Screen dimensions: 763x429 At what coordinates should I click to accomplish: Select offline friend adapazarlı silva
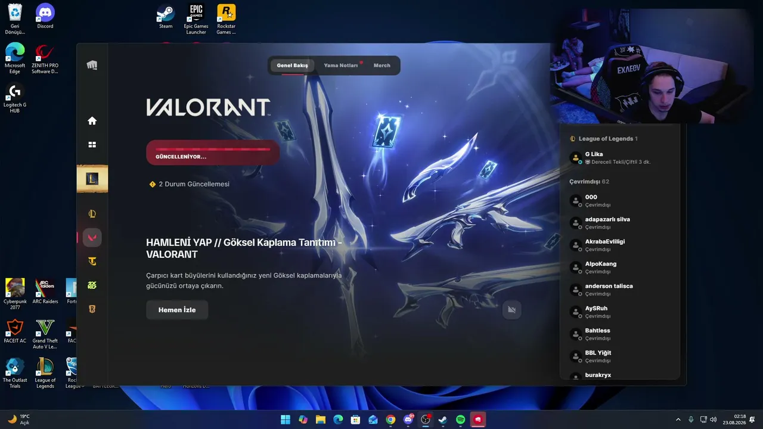(620, 223)
